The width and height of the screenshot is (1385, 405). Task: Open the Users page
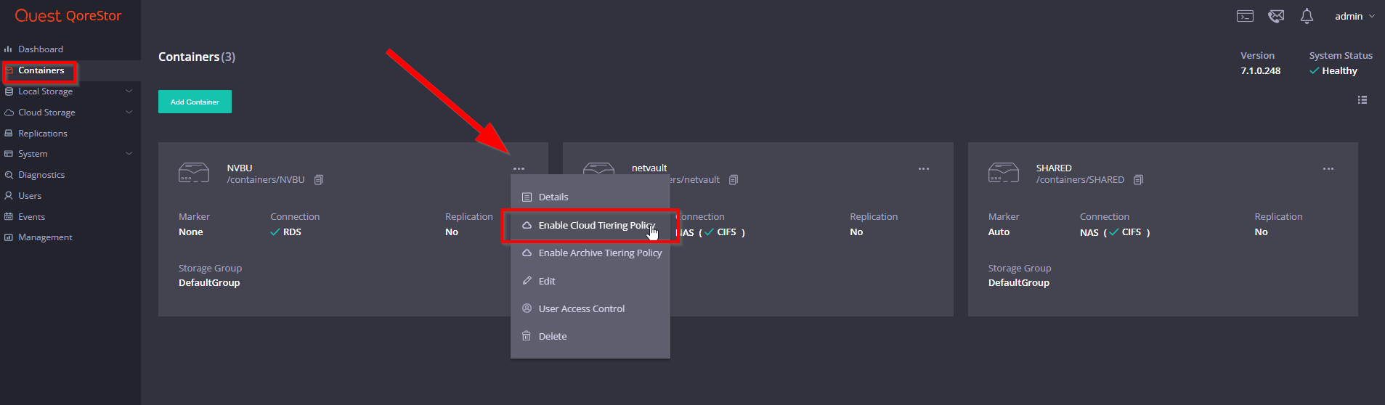[30, 196]
